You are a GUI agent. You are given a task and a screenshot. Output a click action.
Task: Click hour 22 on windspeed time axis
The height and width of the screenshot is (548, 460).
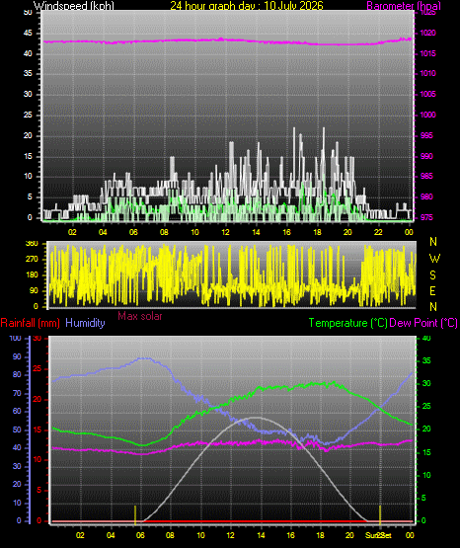(x=378, y=232)
